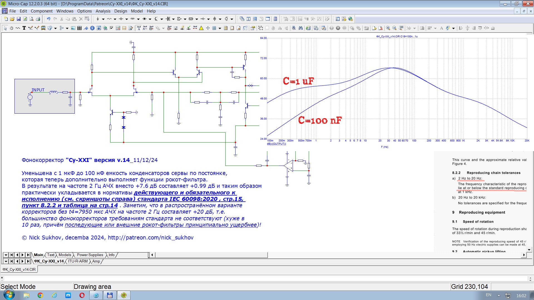Toggle the checkbox icon in the toolbar
This screenshot has width=534, height=300.
112,28
